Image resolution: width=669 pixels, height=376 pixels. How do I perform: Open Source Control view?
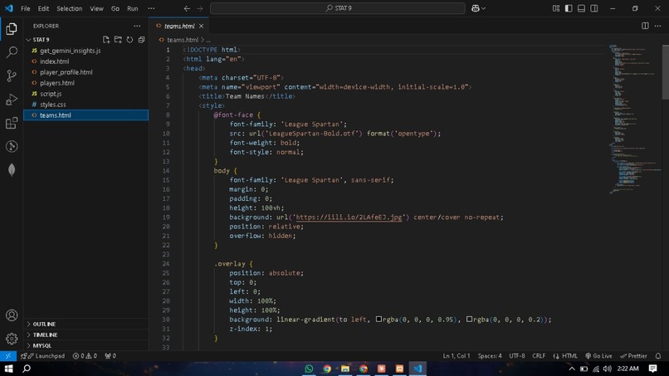tap(12, 76)
